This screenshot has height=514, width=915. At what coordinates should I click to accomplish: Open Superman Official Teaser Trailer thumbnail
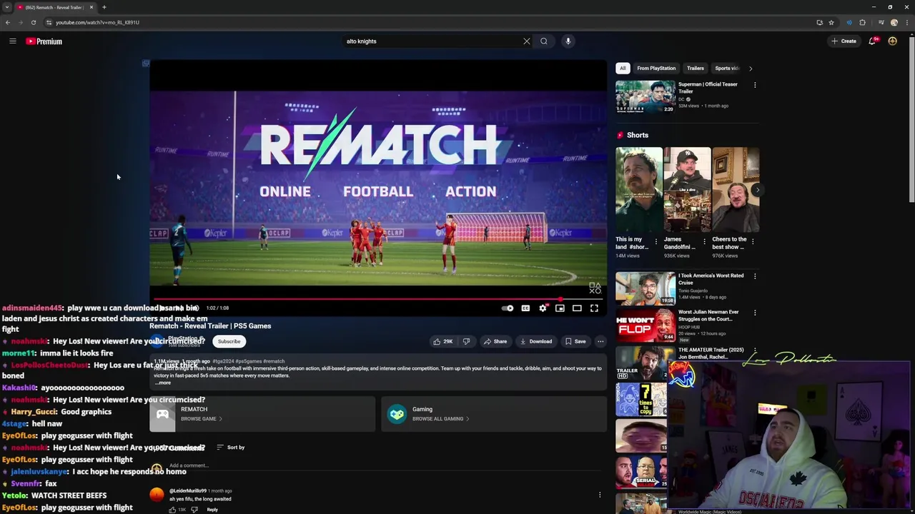(x=645, y=96)
